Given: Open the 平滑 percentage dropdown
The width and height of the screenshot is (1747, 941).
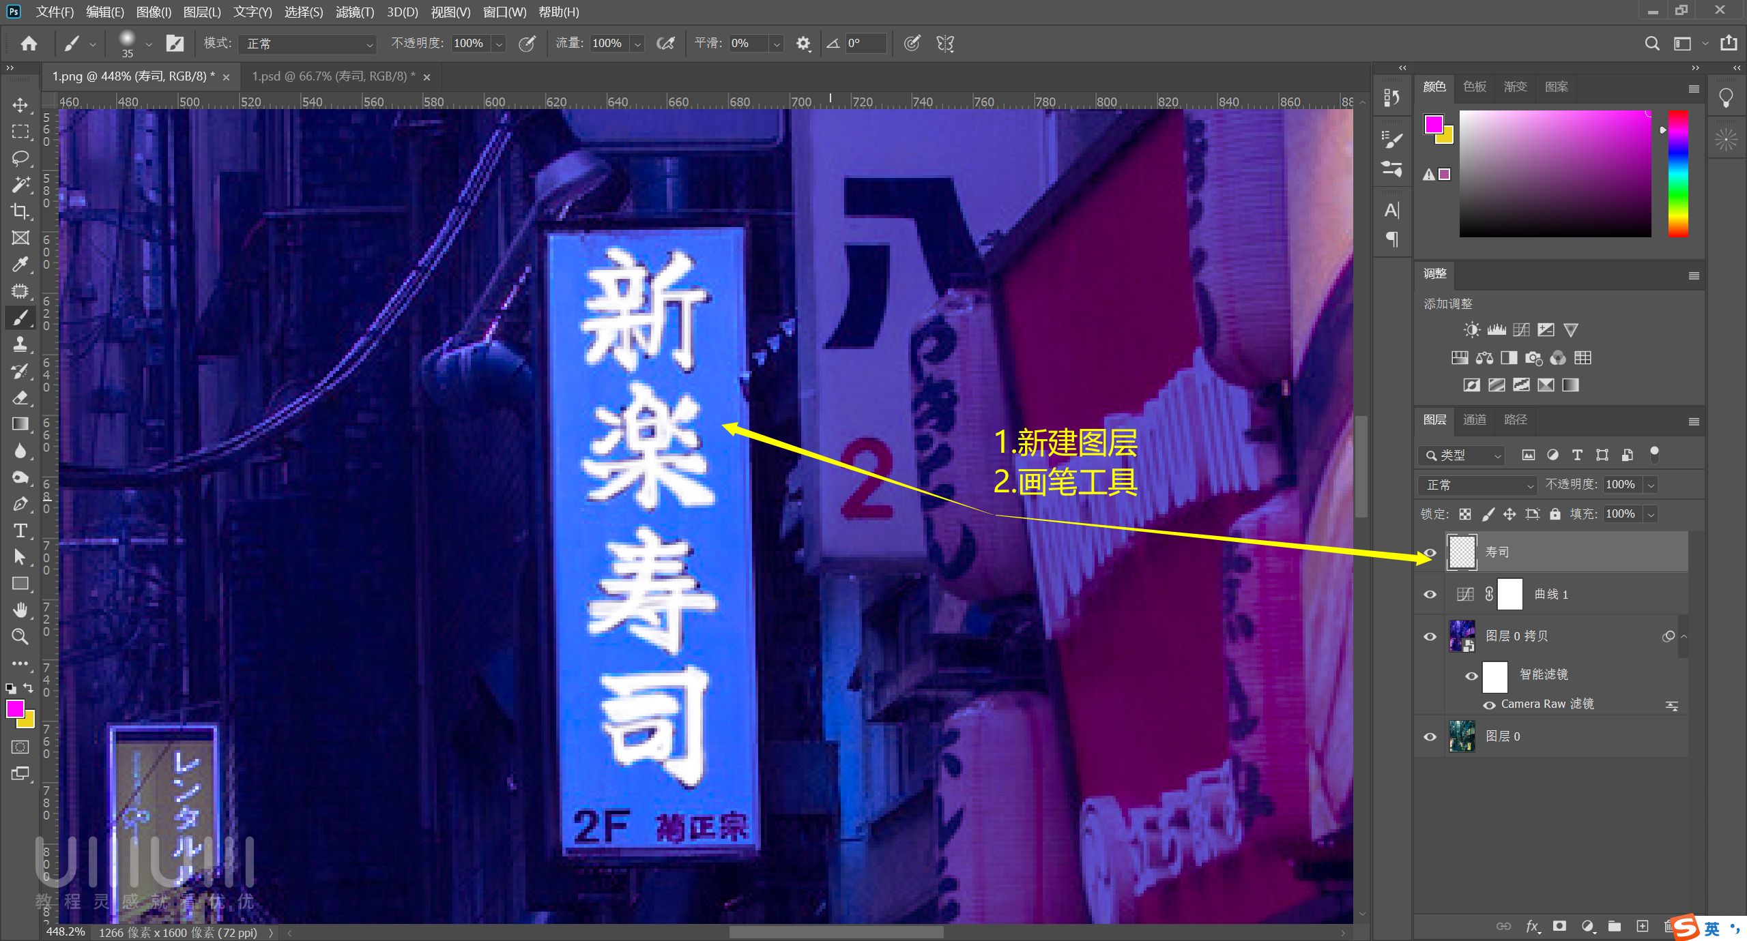Looking at the screenshot, I should pos(776,44).
